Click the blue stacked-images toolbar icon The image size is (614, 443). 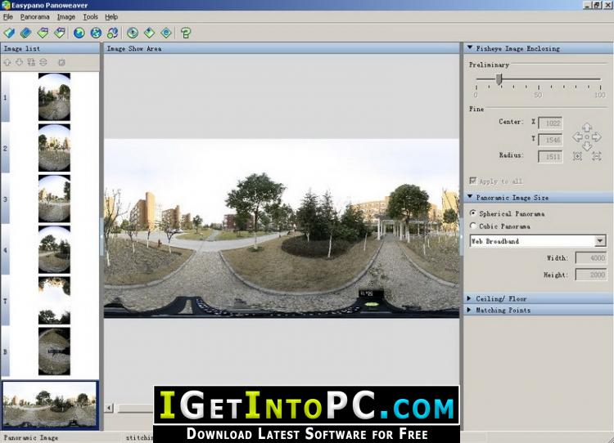point(26,33)
